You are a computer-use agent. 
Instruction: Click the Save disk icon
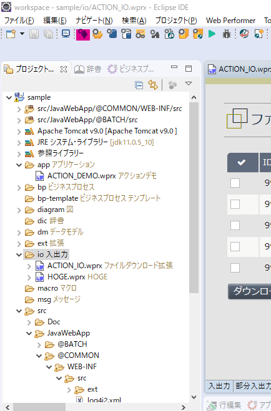(x=34, y=34)
